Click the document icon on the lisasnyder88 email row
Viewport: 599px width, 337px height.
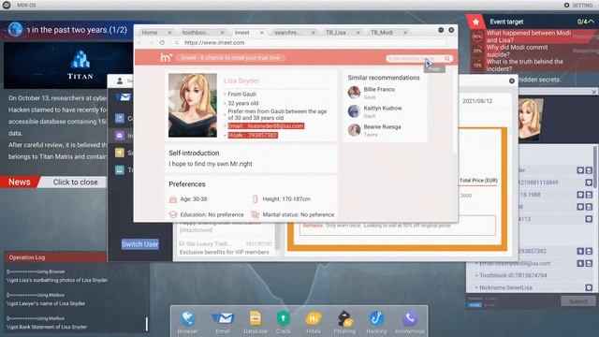589,263
